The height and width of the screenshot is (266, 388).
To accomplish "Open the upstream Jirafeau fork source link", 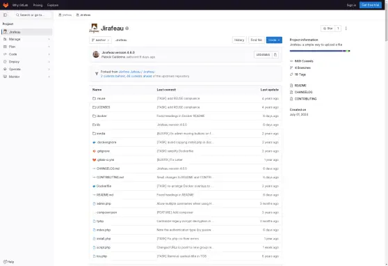I will (136, 72).
